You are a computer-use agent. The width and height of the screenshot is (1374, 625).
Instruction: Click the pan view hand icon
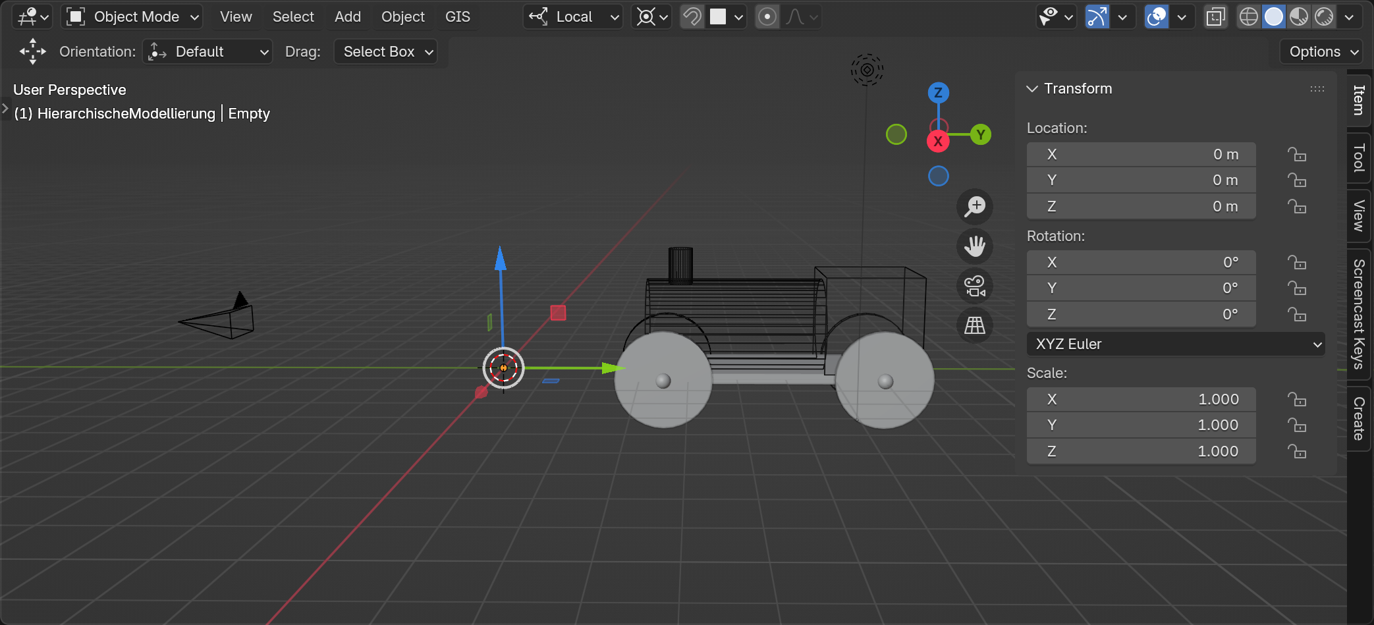click(x=975, y=246)
